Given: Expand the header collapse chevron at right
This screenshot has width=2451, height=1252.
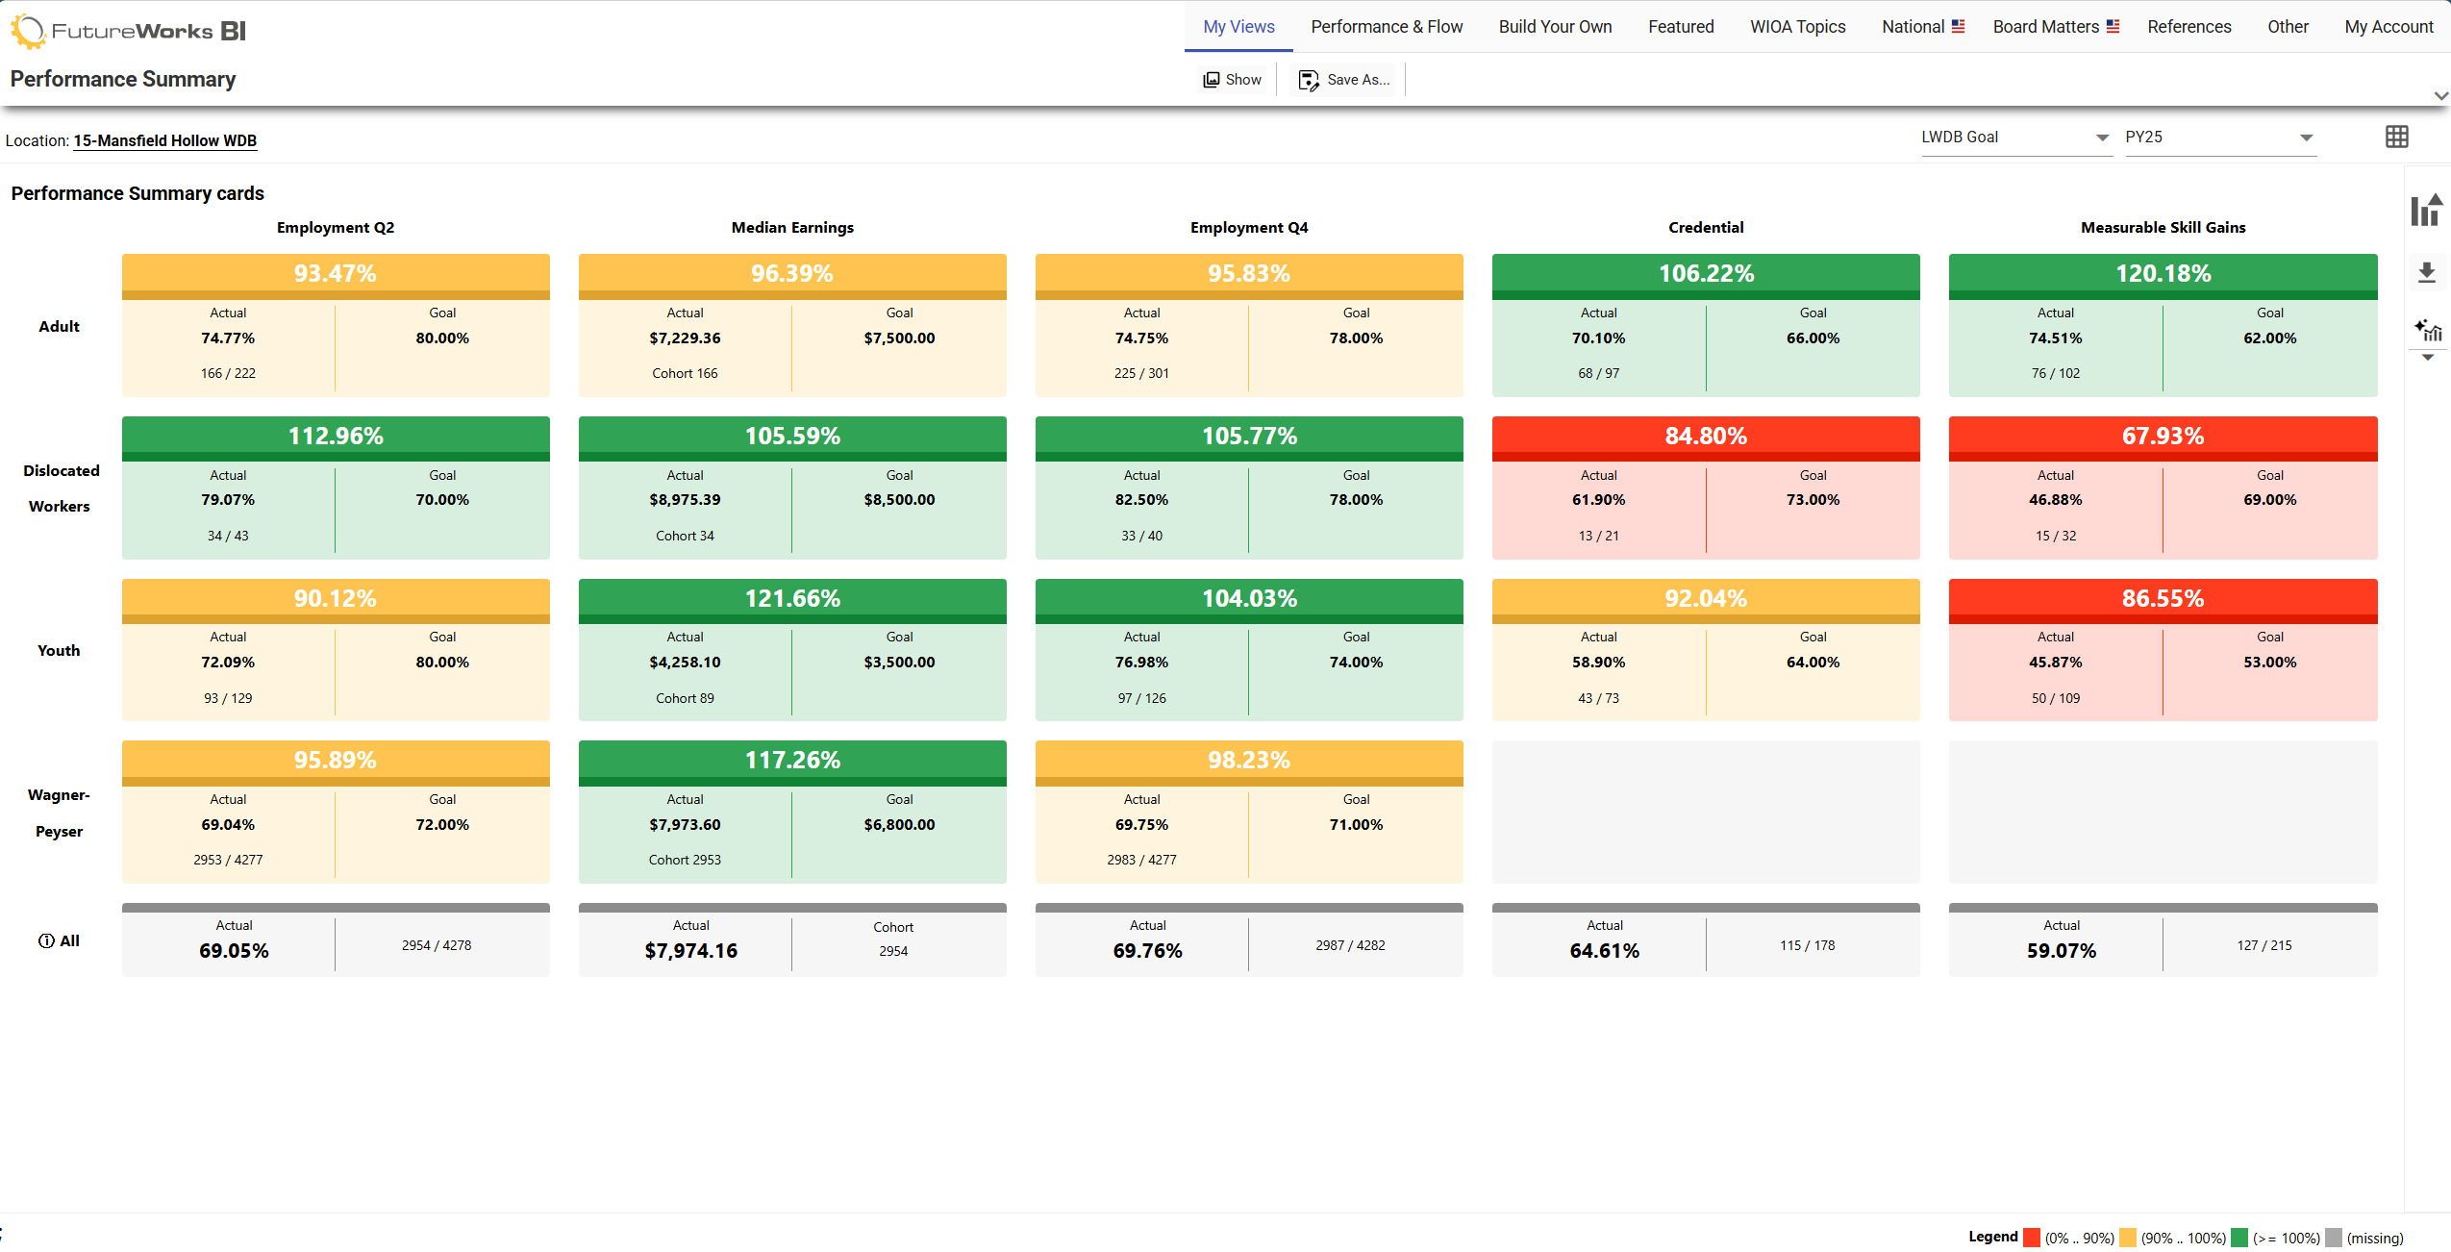Looking at the screenshot, I should point(2440,95).
